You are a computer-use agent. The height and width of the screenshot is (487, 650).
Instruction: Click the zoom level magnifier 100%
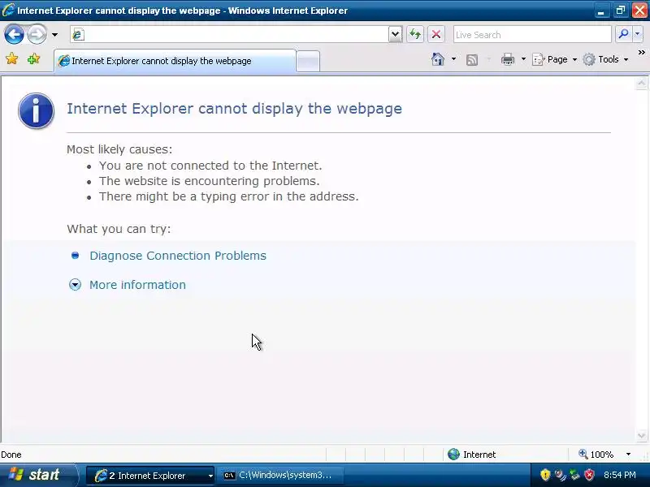tap(596, 455)
